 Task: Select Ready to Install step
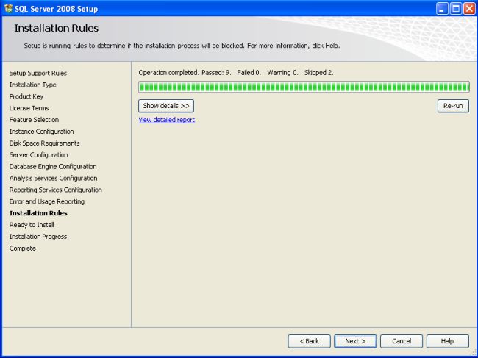(32, 225)
